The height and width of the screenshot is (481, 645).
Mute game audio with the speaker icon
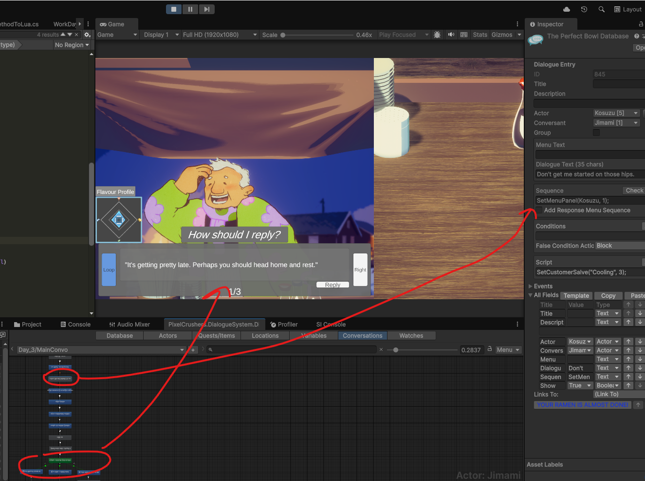coord(451,35)
